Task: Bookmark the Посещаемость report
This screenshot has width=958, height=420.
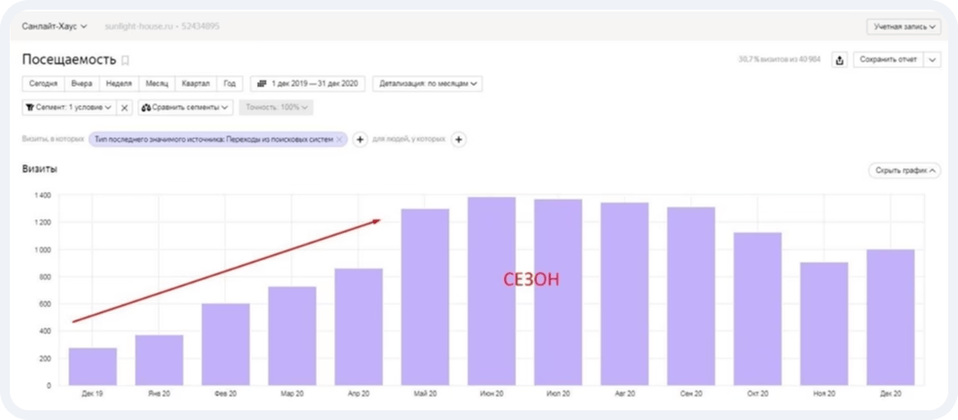Action: pos(126,59)
